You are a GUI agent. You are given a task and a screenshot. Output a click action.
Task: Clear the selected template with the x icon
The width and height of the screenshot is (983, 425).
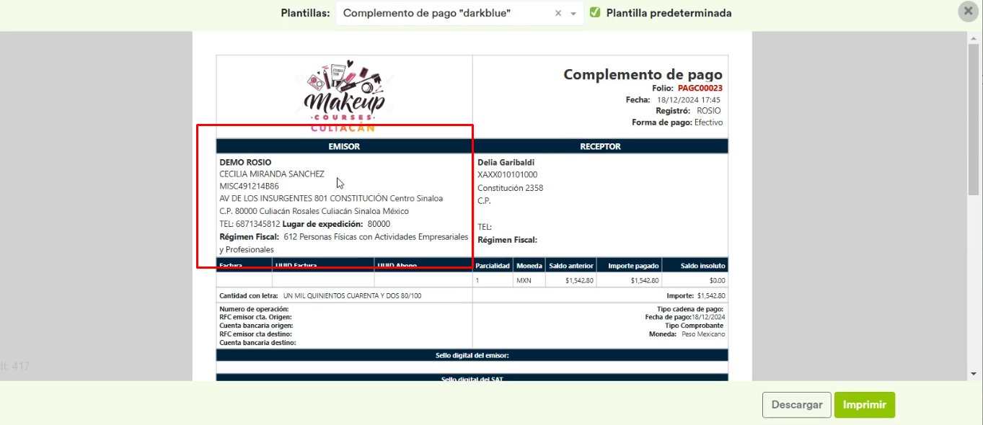pos(558,14)
